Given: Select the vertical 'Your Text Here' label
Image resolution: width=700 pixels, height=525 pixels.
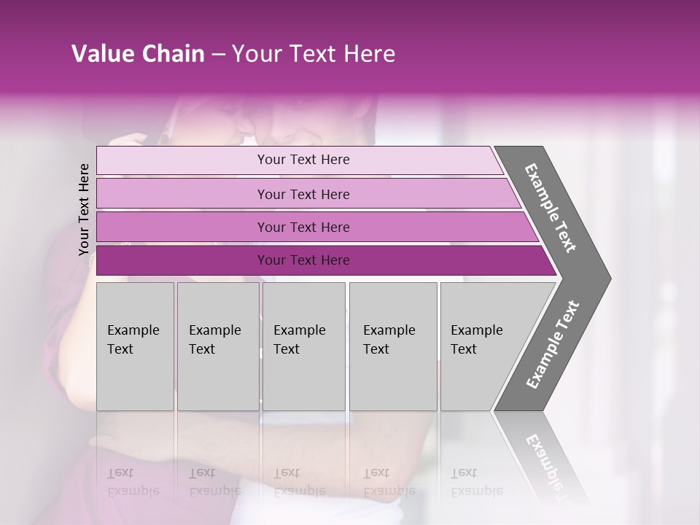Looking at the screenshot, I should tap(83, 209).
